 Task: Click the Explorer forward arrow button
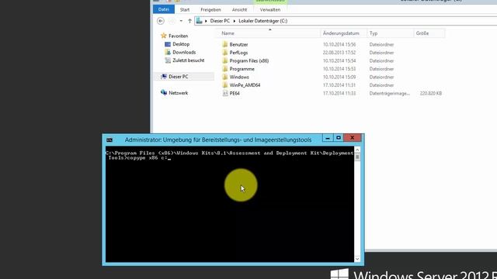[x=172, y=21]
